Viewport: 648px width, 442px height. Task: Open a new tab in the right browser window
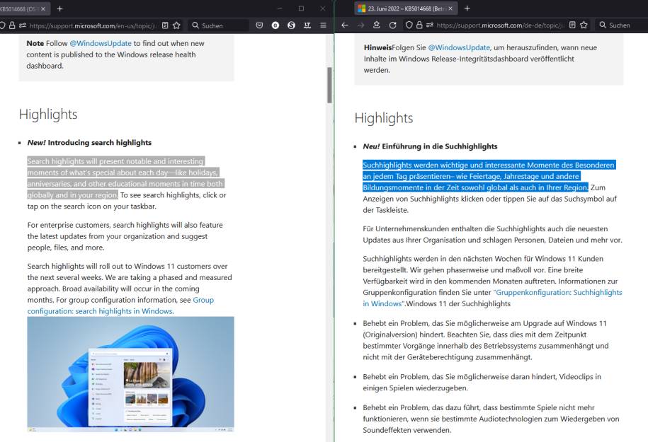pos(467,8)
